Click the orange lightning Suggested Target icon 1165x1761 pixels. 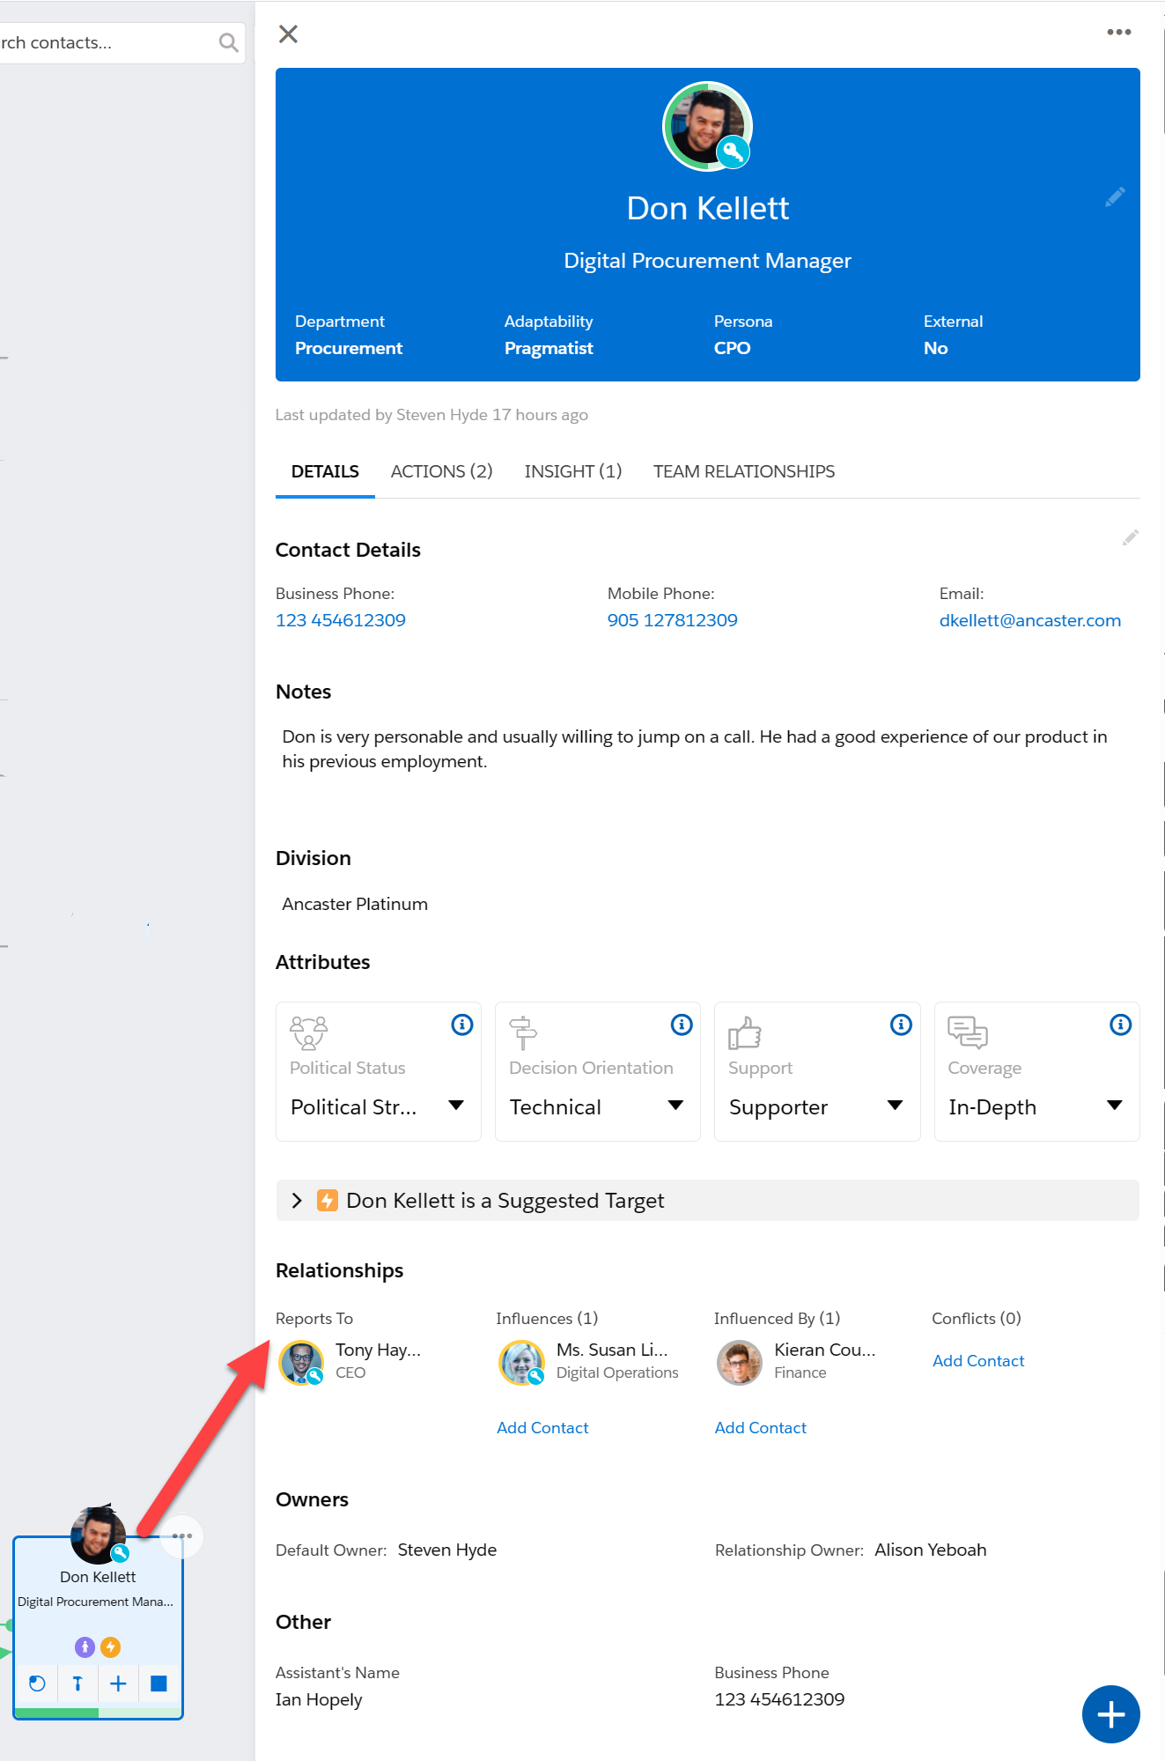click(328, 1201)
